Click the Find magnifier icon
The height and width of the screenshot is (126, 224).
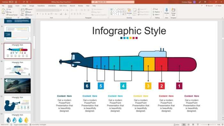(x=154, y=9)
